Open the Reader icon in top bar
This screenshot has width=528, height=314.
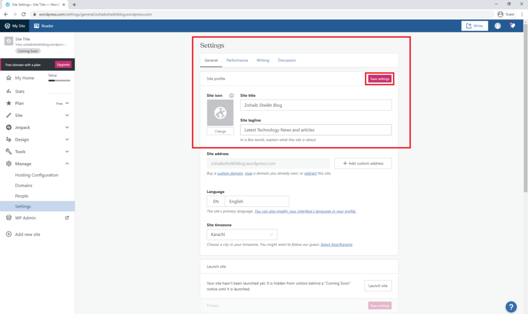tap(37, 26)
